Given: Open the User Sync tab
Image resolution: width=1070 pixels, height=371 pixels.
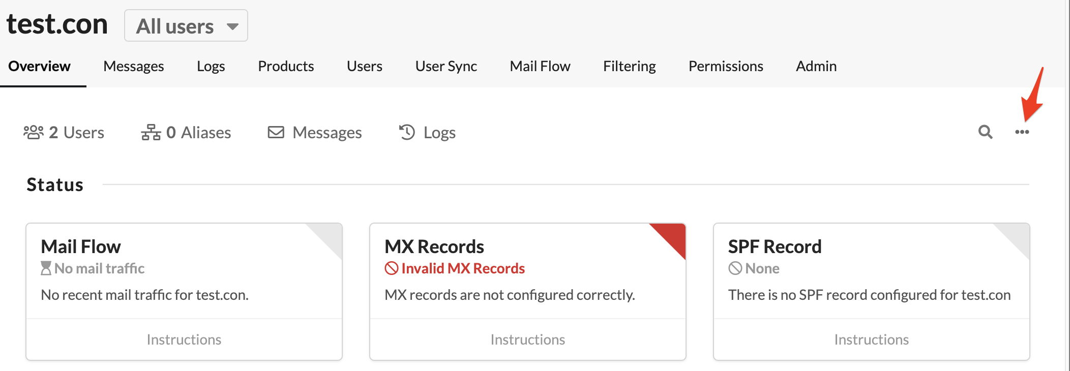Looking at the screenshot, I should [446, 66].
